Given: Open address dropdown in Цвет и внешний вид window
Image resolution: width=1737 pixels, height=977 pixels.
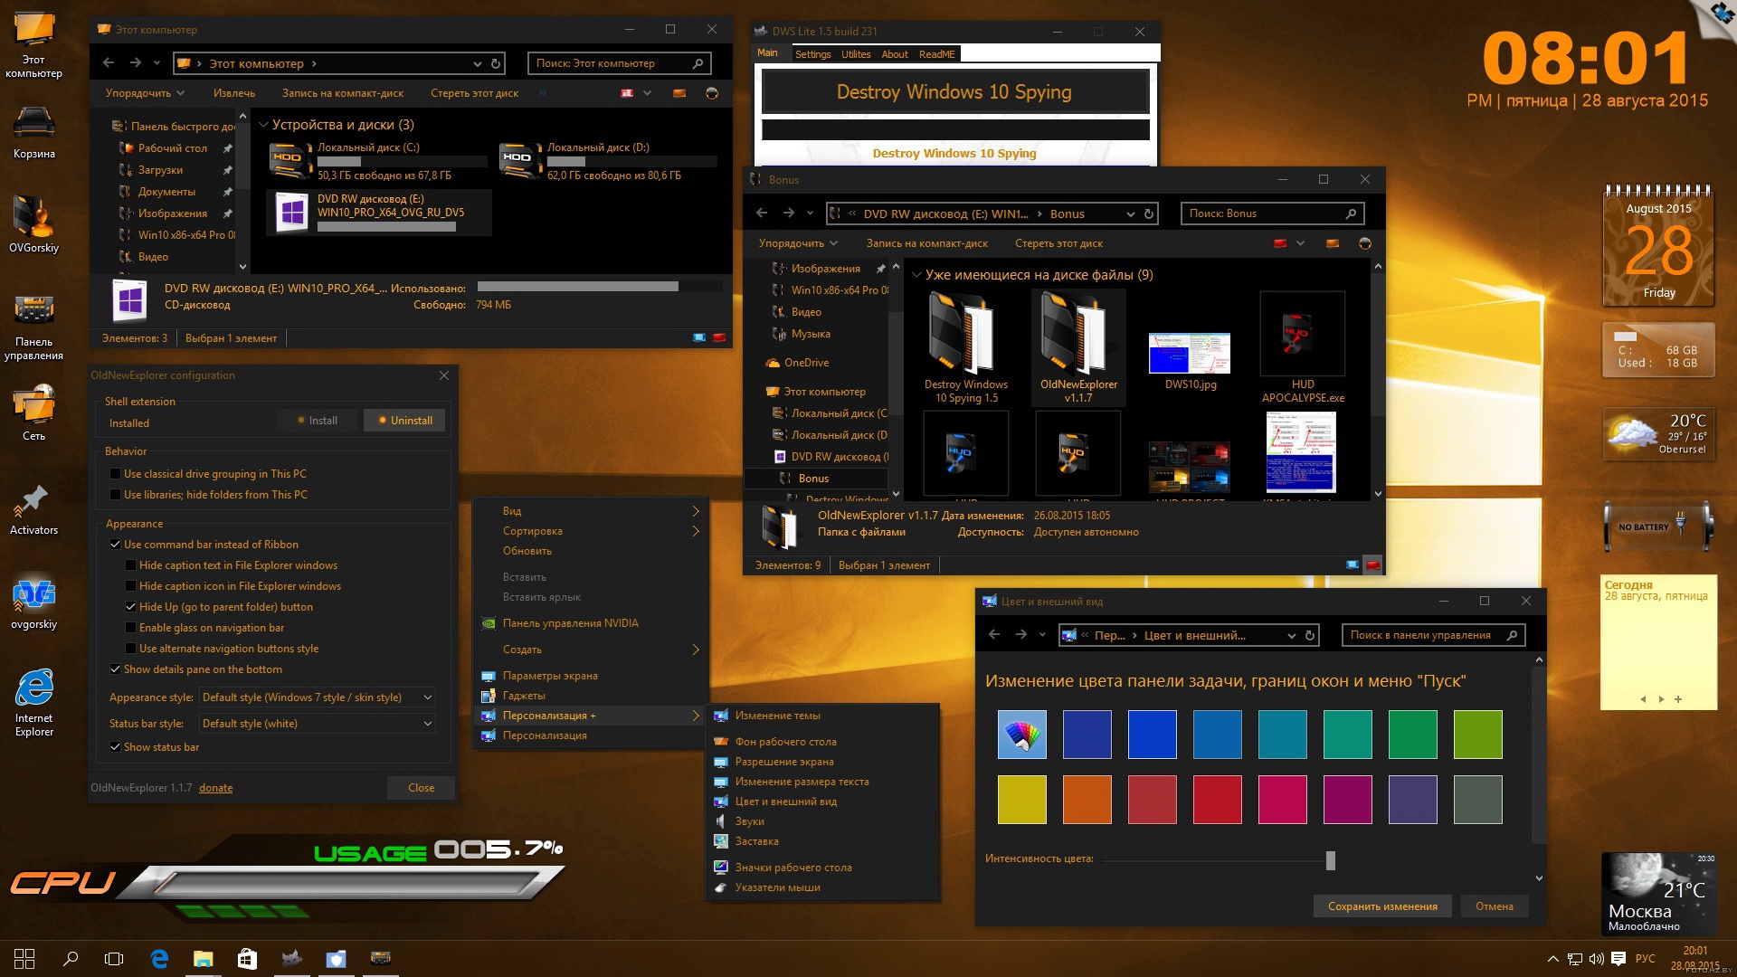Looking at the screenshot, I should [x=1291, y=636].
